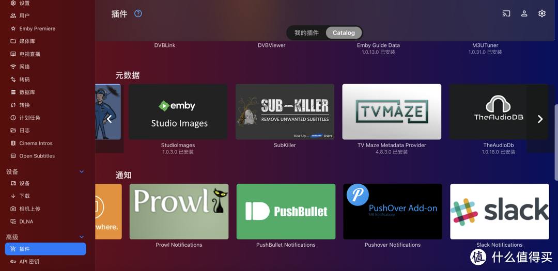558x271 pixels.
Task: Click the cast to device icon
Action: click(x=506, y=13)
